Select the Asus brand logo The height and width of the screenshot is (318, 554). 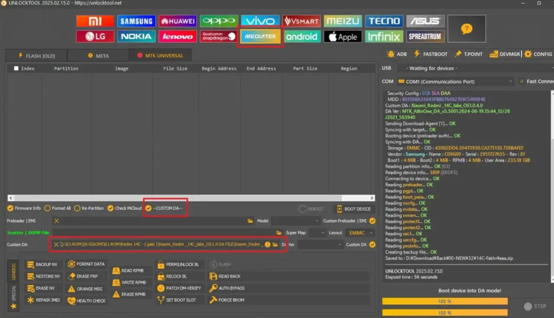(x=425, y=21)
